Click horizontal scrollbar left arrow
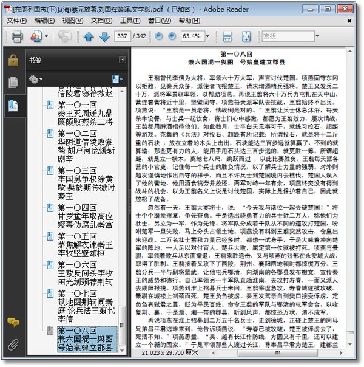 pos(213,353)
